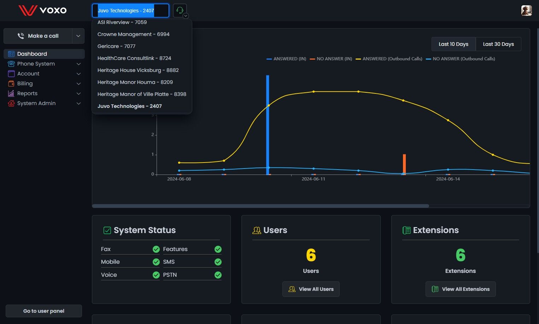Click the View All Users button
Screen dimensions: 539x324
coord(311,289)
